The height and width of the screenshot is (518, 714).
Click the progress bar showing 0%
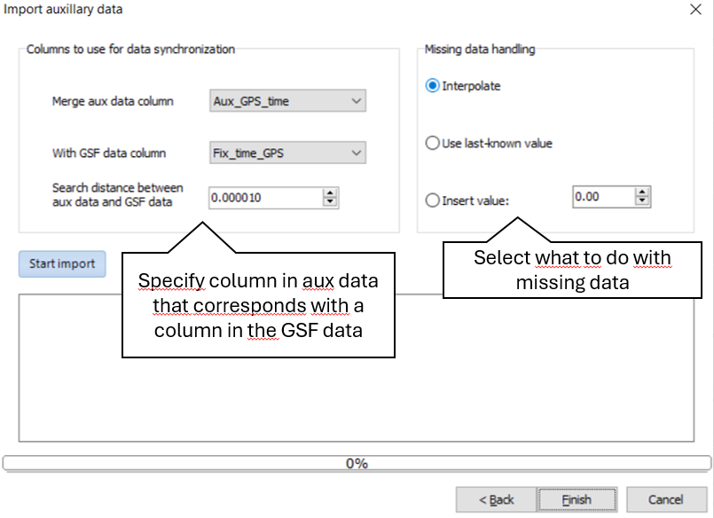(357, 462)
